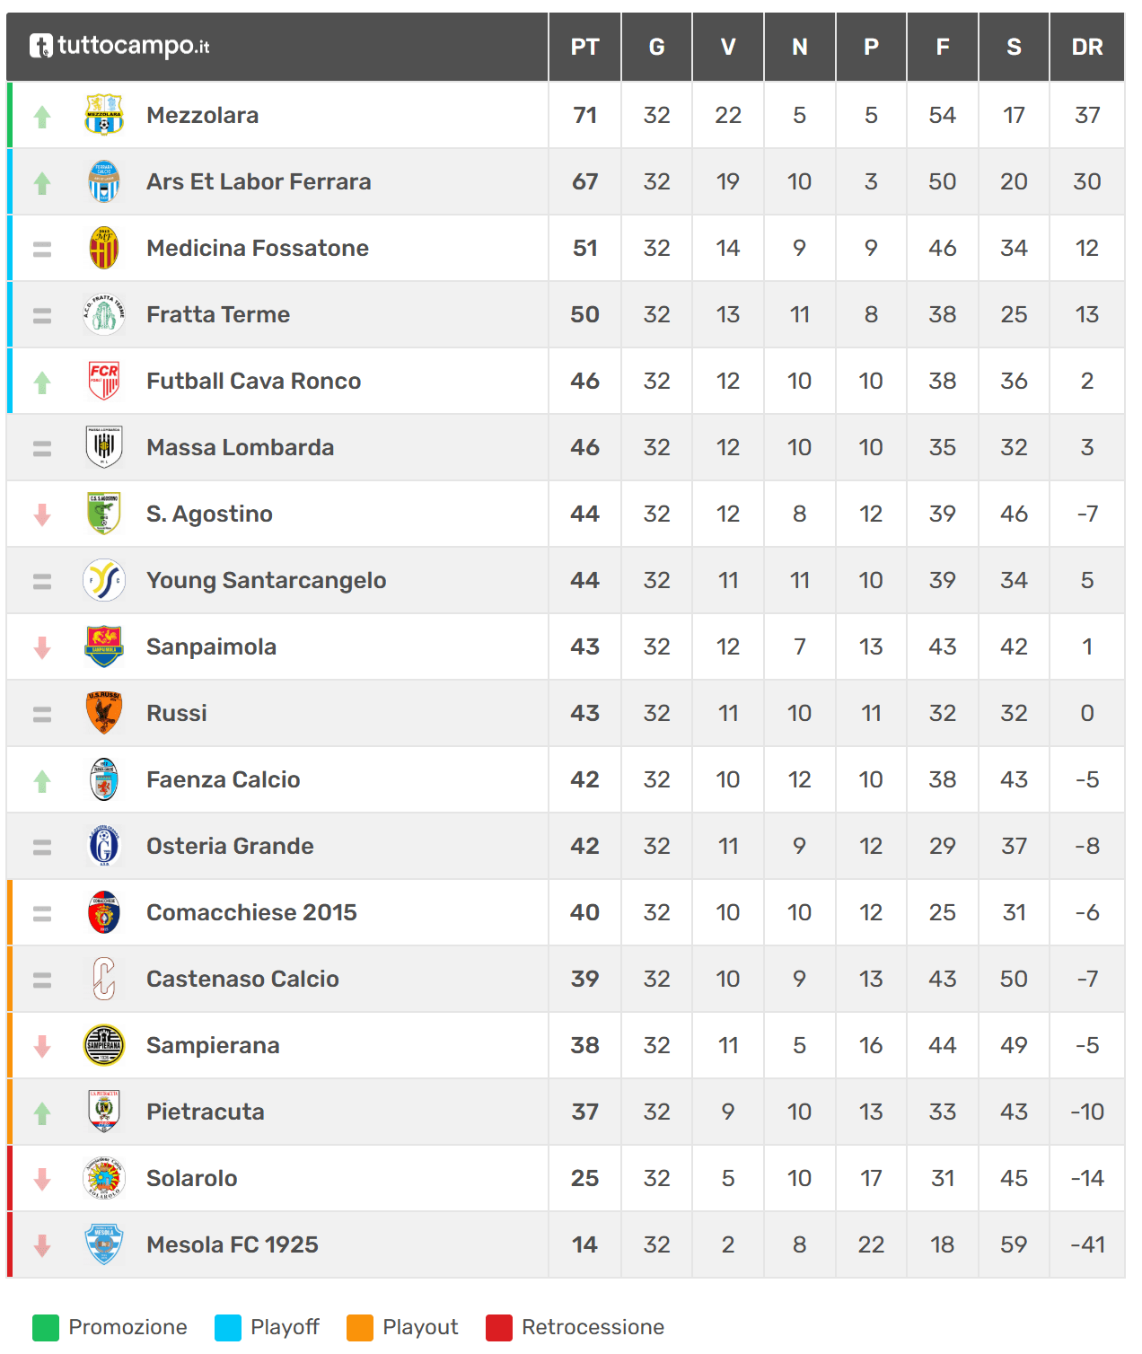The width and height of the screenshot is (1142, 1354).
Task: Click the green up arrow beside Mezzolara
Action: 42,117
